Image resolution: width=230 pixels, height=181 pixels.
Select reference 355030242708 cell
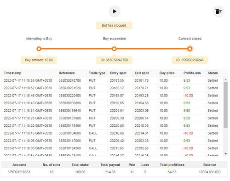pos(70,80)
